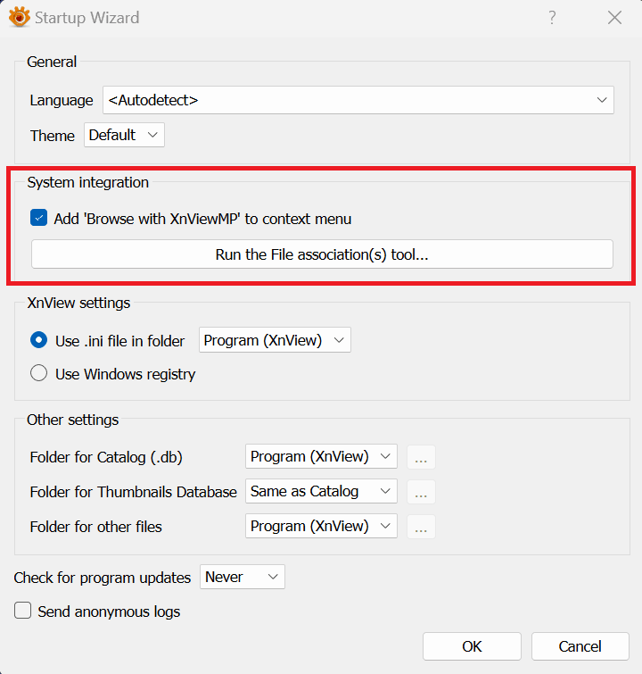Expand Folder for other files dropdown
Screen dimensions: 642x674
click(x=321, y=526)
